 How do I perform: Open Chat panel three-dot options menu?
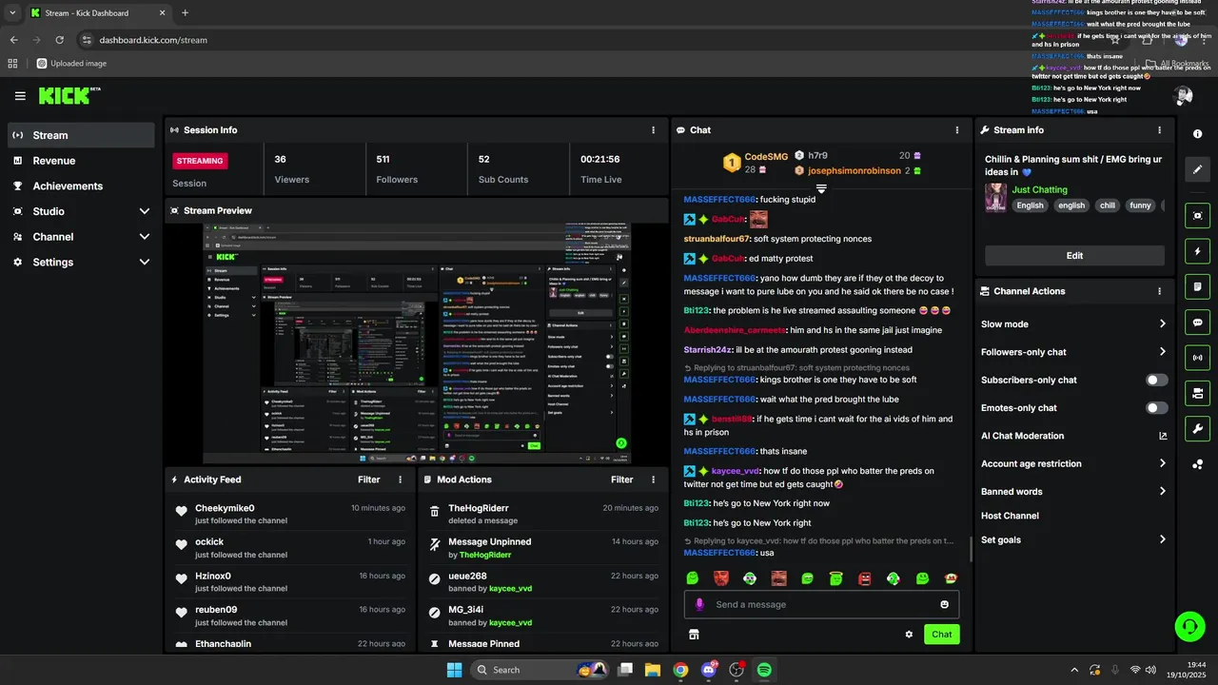tap(956, 130)
